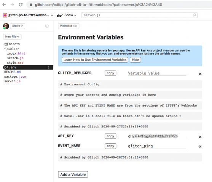
Task: Click the server.js search box
Action: point(139,15)
